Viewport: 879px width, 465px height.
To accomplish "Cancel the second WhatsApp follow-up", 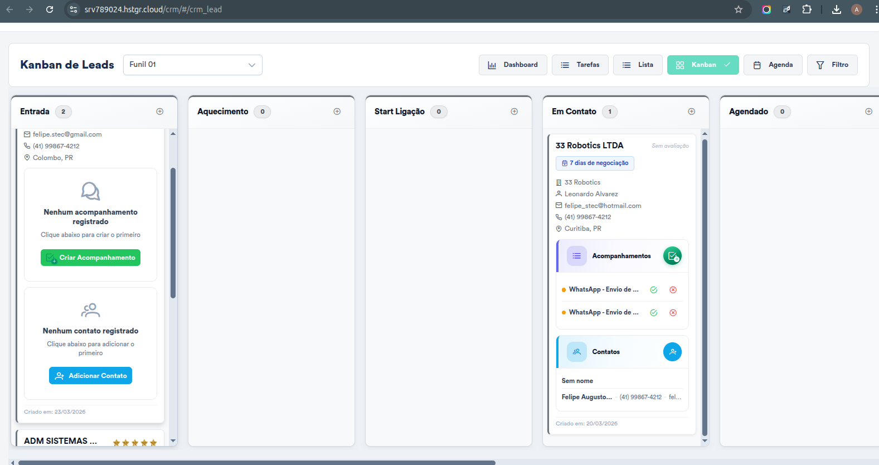I will [x=673, y=313].
